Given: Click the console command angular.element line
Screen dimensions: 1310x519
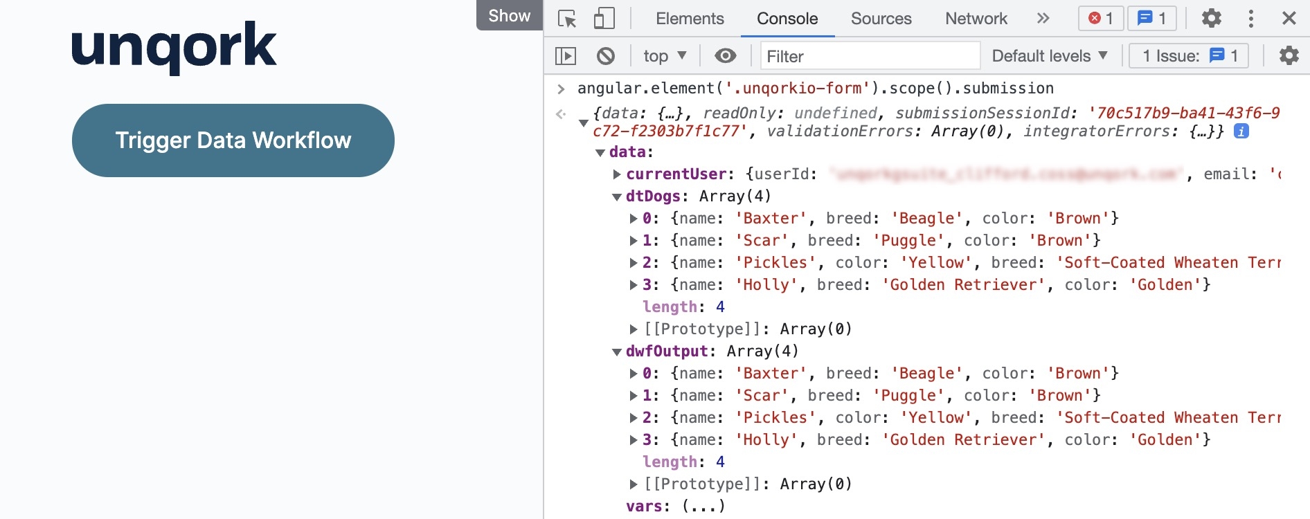Looking at the screenshot, I should pos(816,89).
